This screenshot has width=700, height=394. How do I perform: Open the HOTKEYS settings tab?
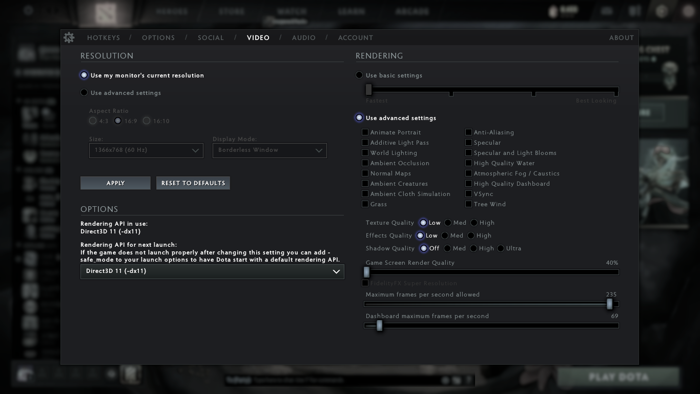pos(105,37)
